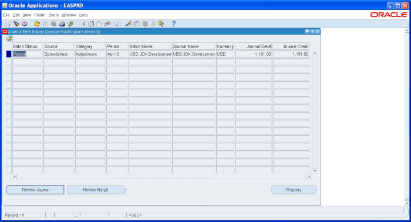411x222 pixels.
Task: Click the Journal Debit column header
Action: 254,46
